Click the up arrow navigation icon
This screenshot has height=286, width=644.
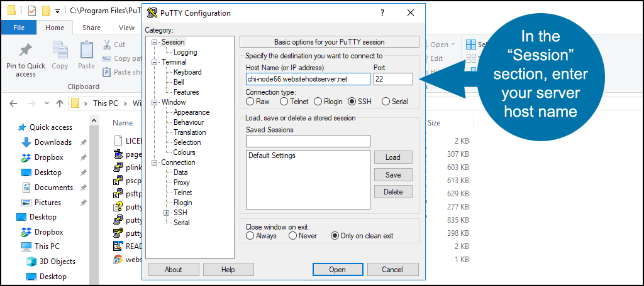coord(60,103)
